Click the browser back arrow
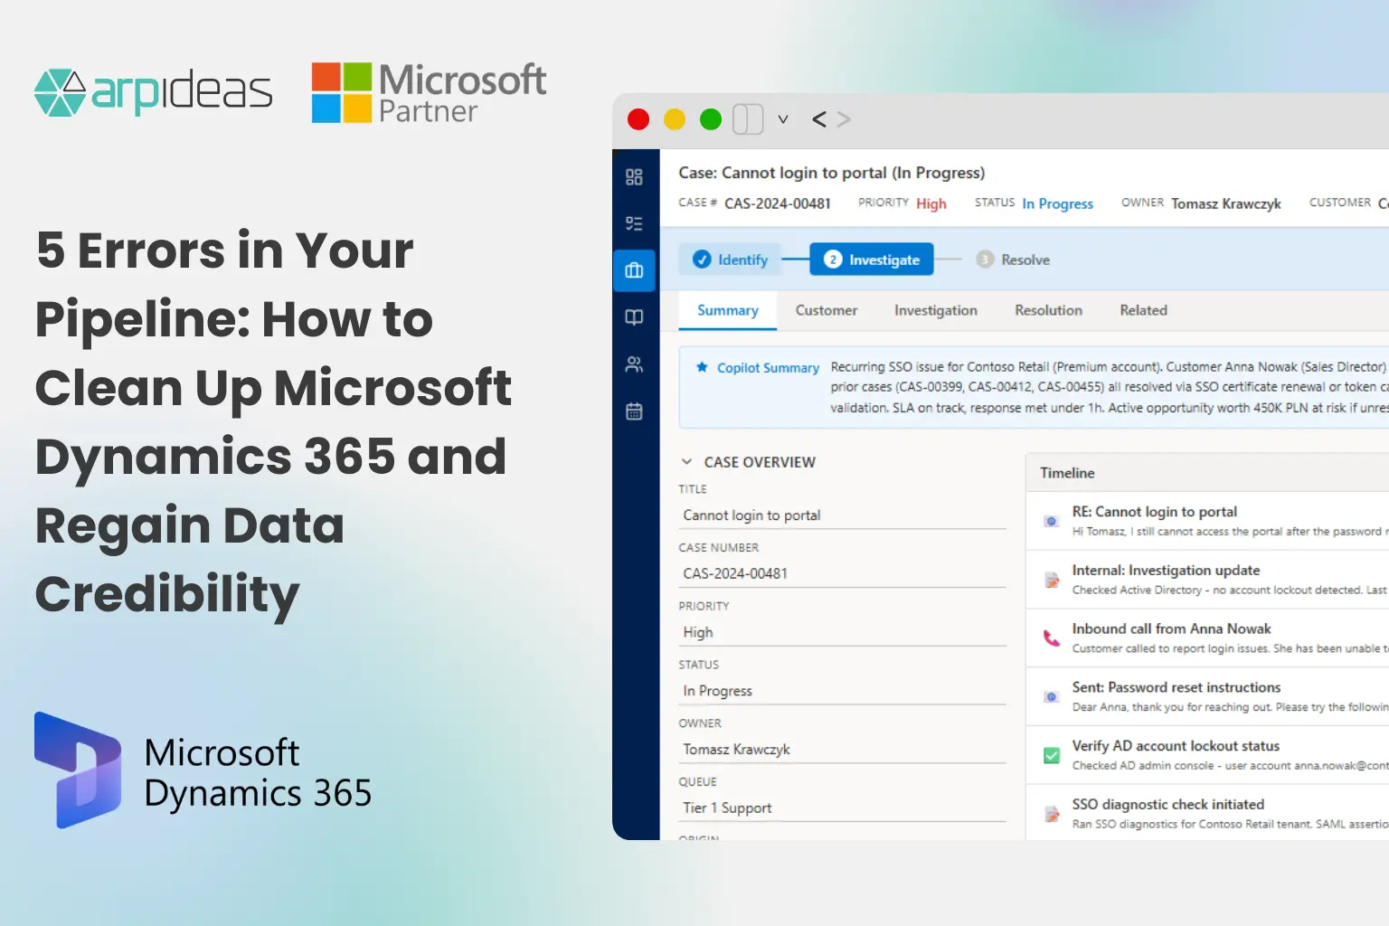This screenshot has height=926, width=1389. [818, 118]
